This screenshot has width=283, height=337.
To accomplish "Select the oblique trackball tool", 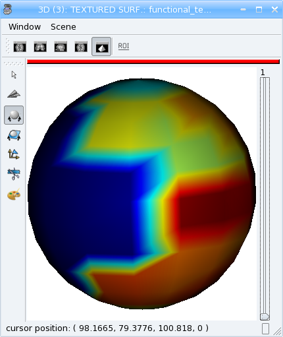I will [14, 135].
